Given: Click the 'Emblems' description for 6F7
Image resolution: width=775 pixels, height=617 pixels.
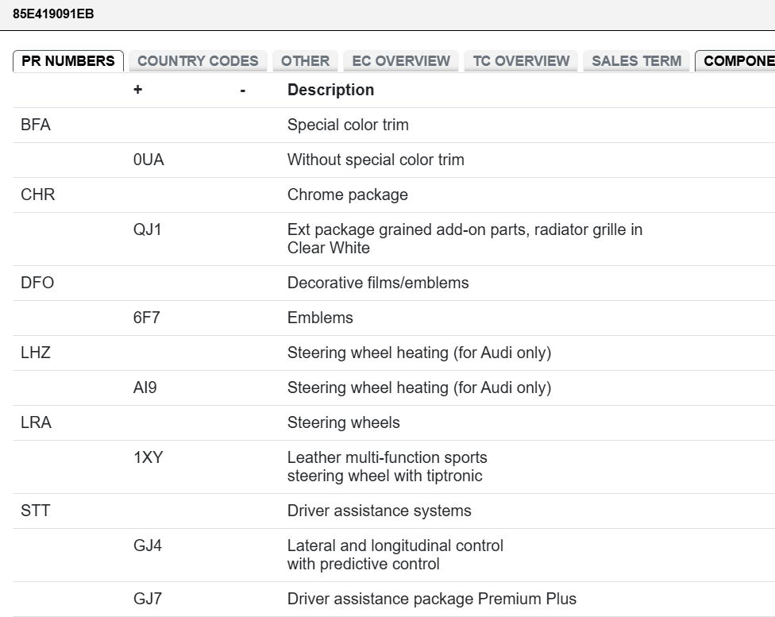Looking at the screenshot, I should 320,318.
